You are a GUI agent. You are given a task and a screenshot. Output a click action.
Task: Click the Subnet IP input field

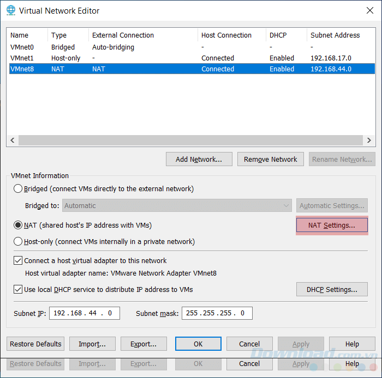85,313
